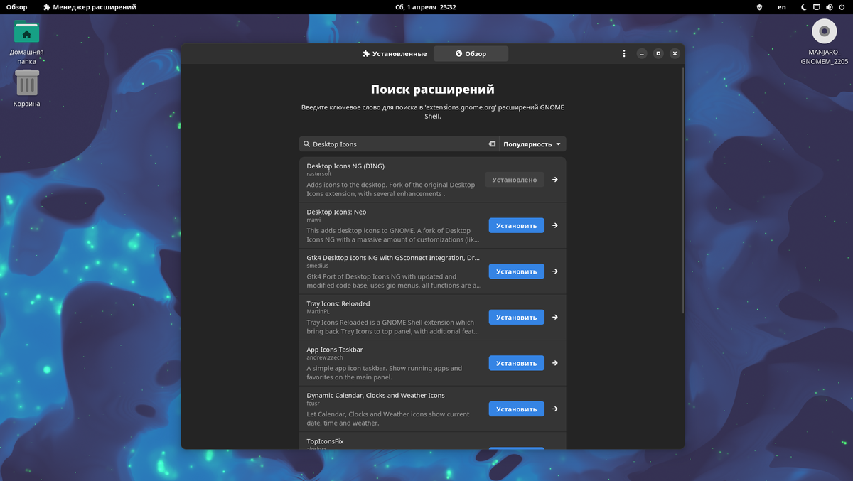Viewport: 853px width, 481px height.
Task: Click author name 'smedius'
Action: click(318, 266)
